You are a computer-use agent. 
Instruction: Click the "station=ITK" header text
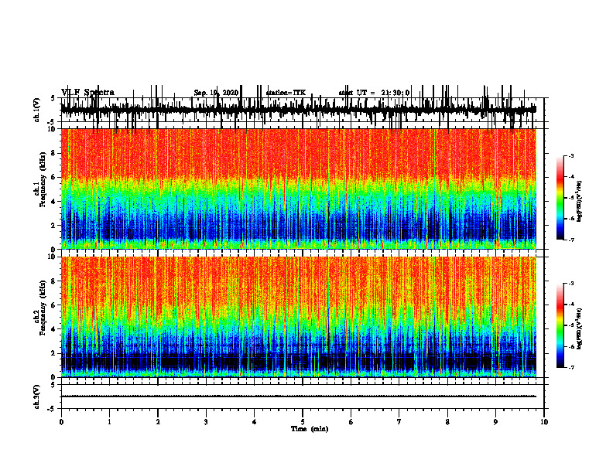(x=286, y=93)
